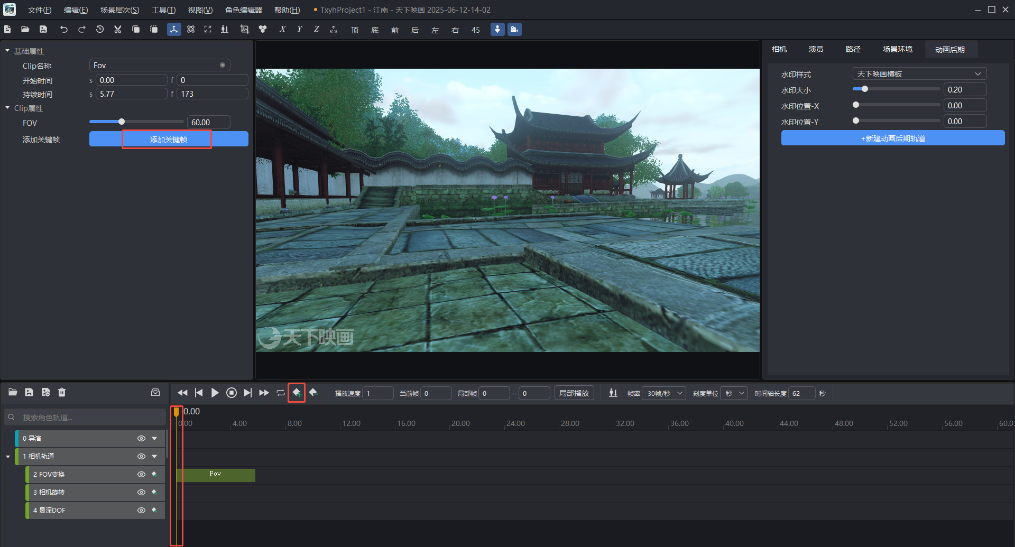The height and width of the screenshot is (547, 1015).
Task: Click the three-circles cluster icon
Action: [x=263, y=30]
